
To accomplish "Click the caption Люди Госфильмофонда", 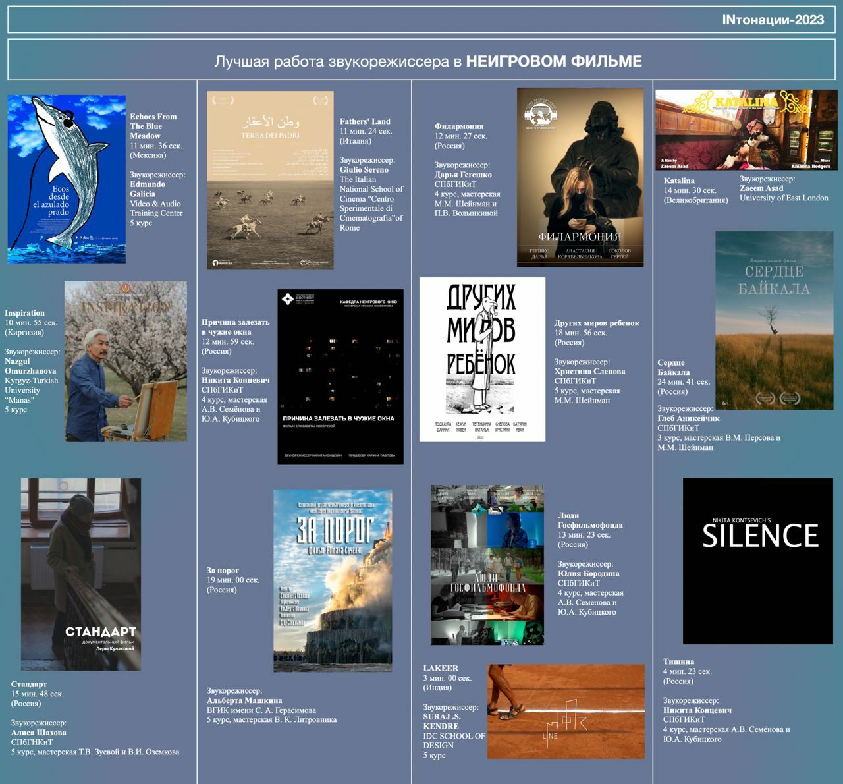I will pos(590,520).
